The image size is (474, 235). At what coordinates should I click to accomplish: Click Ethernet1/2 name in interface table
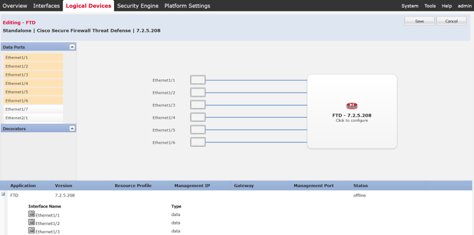click(48, 223)
